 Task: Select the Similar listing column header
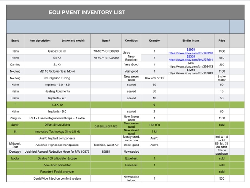[191, 41]
